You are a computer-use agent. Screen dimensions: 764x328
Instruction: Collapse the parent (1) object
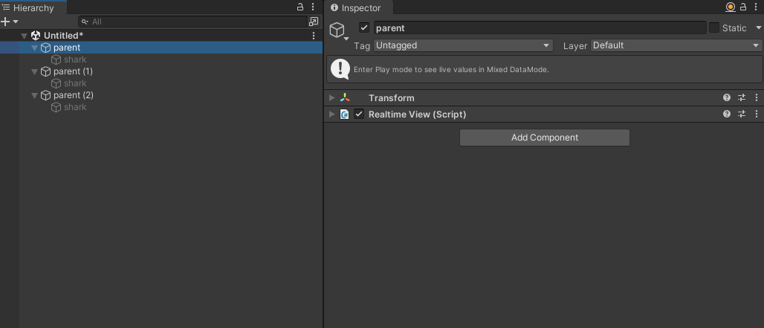pos(34,71)
